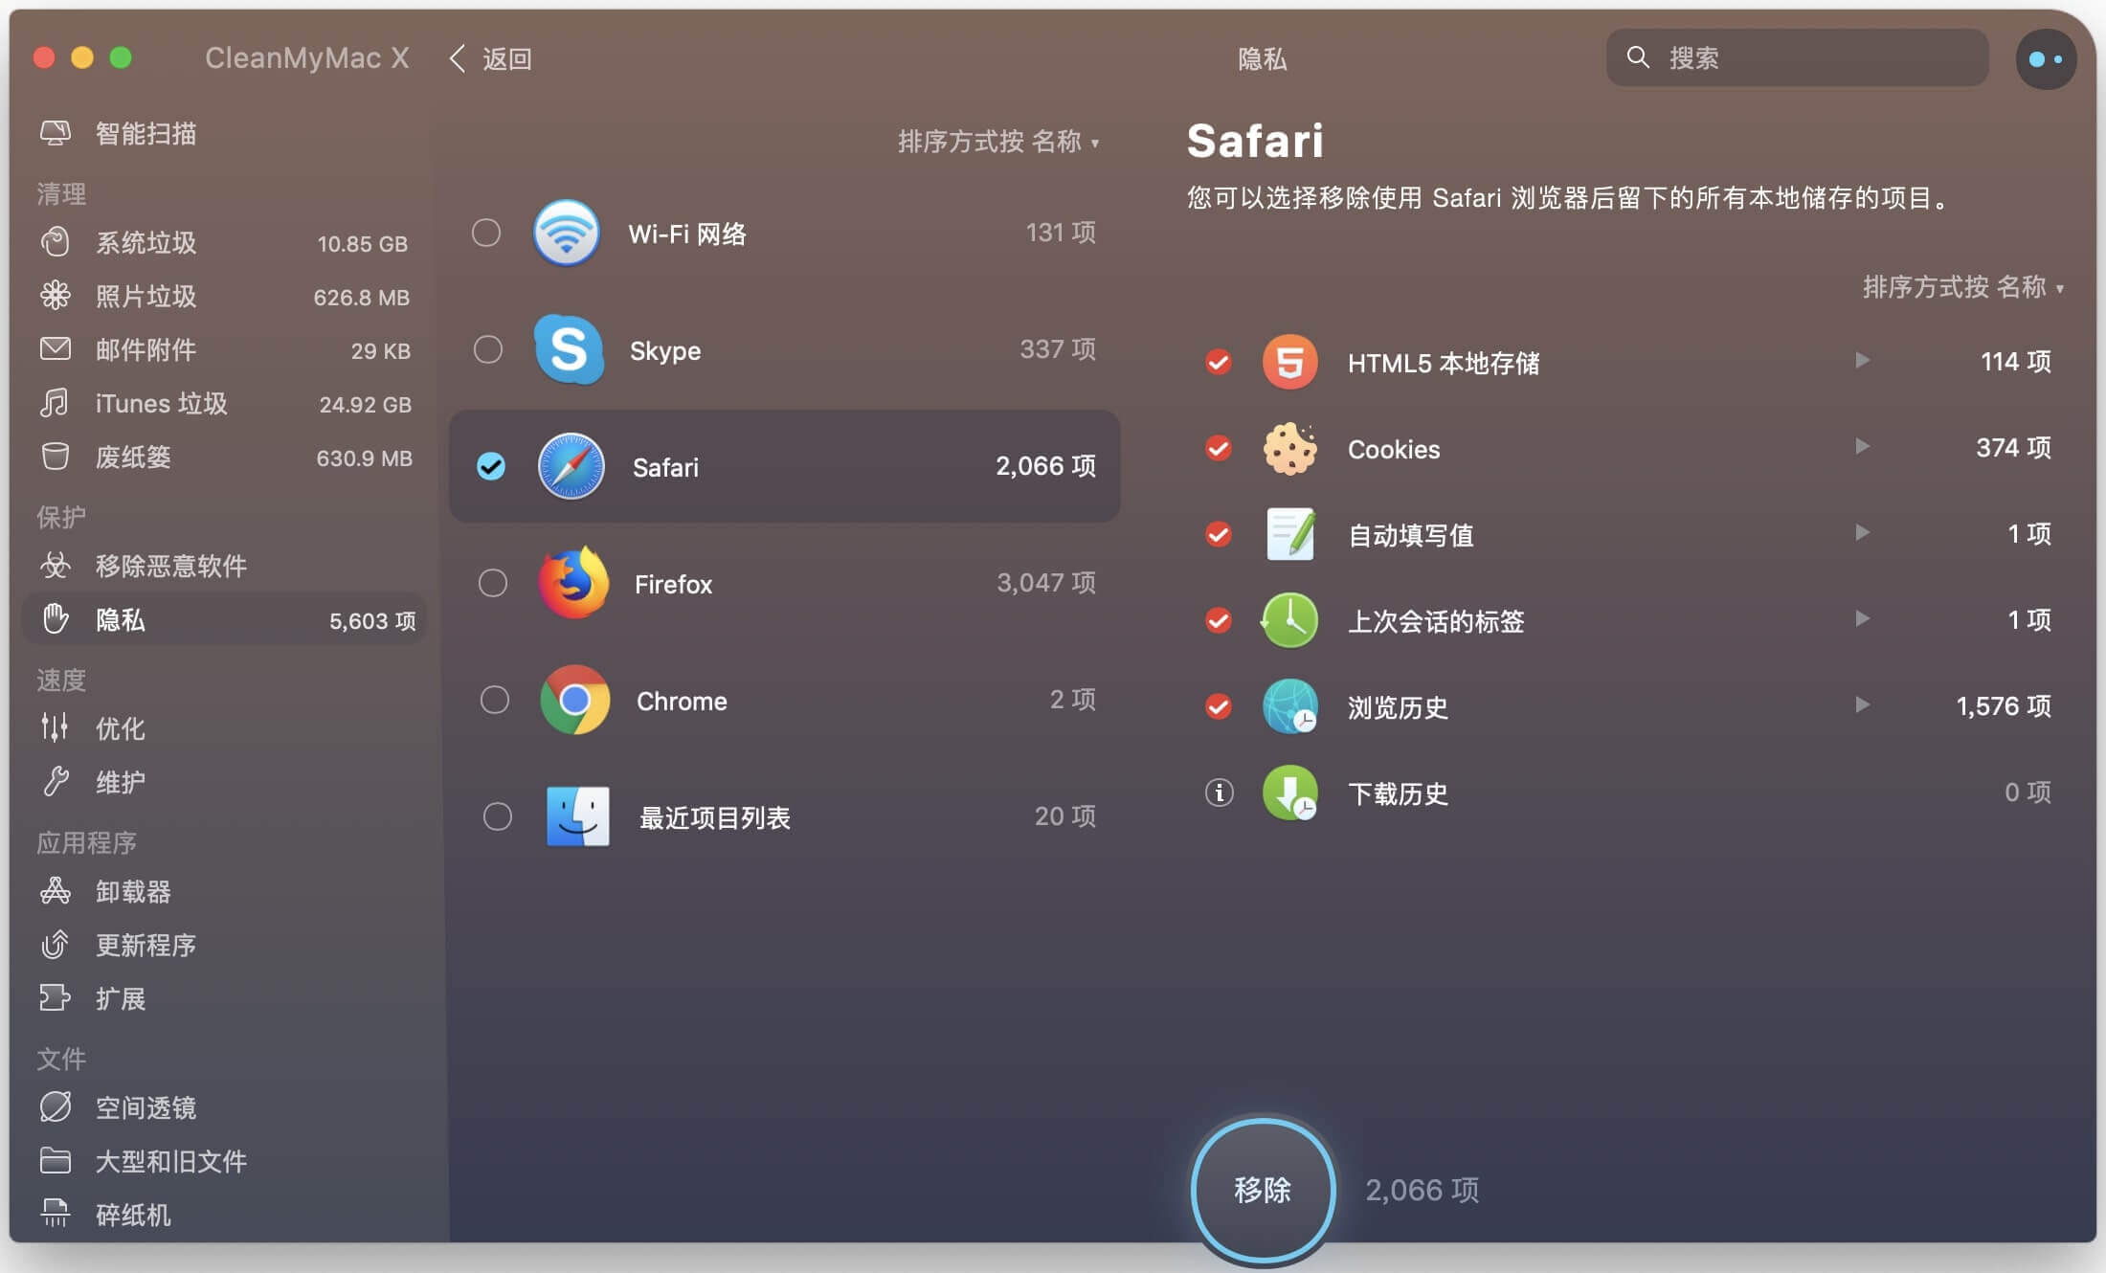Click the Maintenance (维护) wrench icon

(56, 782)
